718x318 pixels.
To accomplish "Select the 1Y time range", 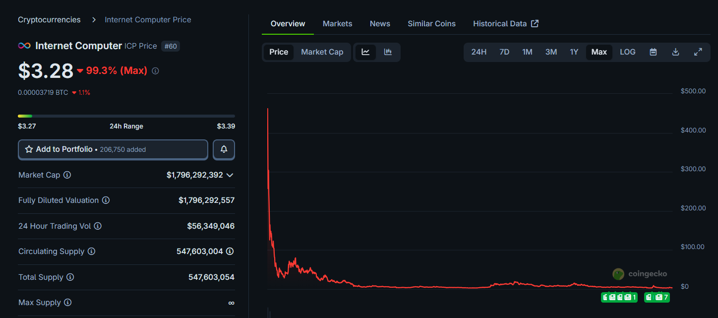I will (x=574, y=52).
